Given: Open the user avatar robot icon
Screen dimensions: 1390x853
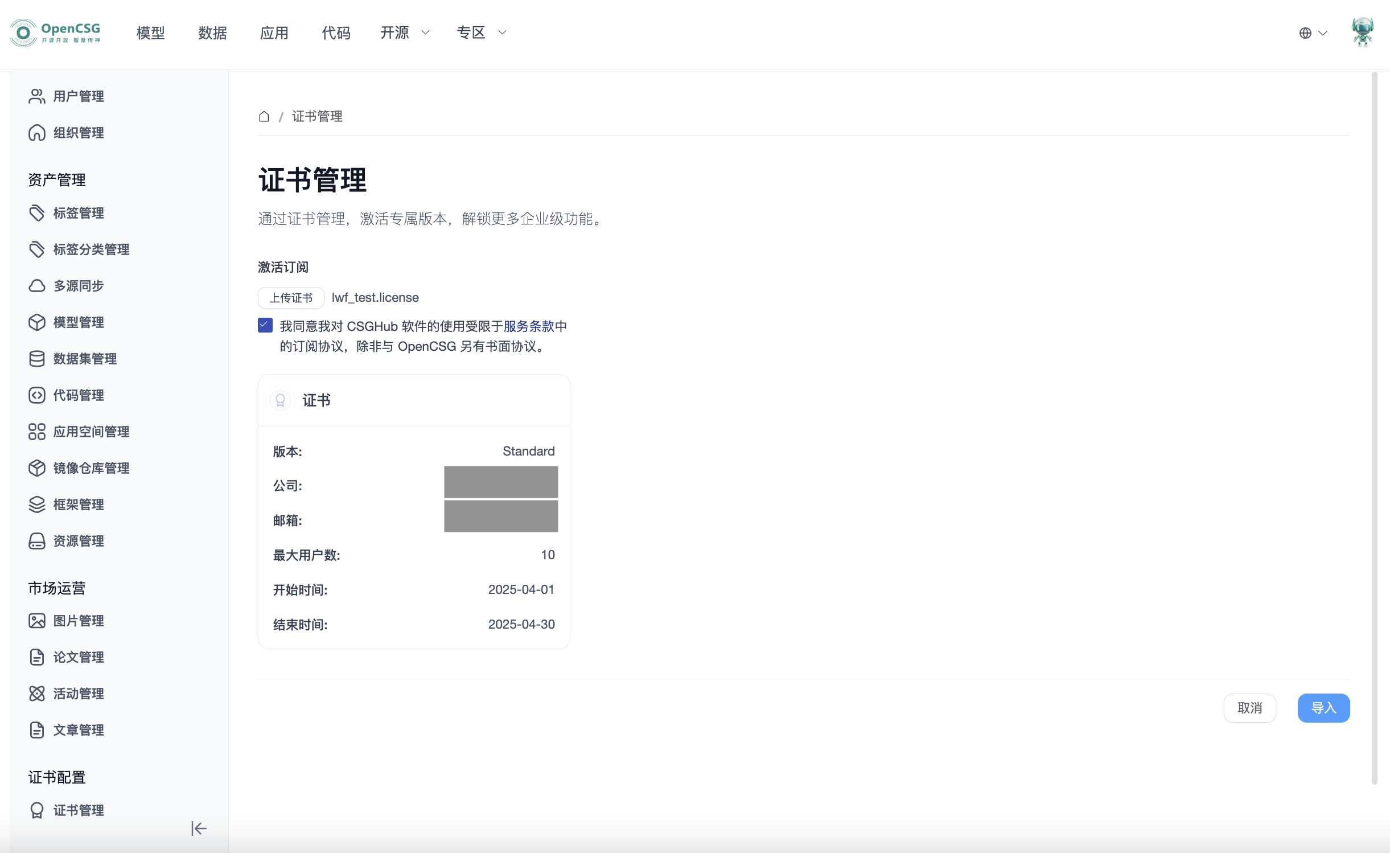Looking at the screenshot, I should click(1363, 32).
